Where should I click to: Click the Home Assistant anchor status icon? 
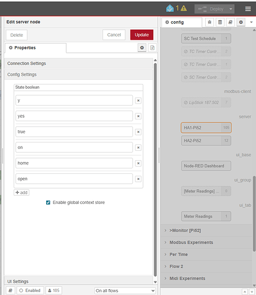(170, 8)
